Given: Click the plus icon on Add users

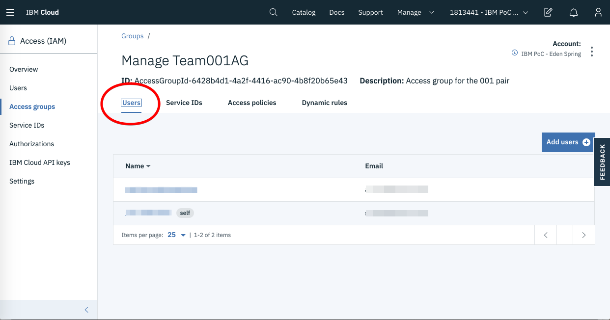Looking at the screenshot, I should [586, 142].
